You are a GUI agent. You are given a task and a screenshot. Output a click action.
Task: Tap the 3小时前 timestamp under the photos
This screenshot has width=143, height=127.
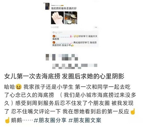pyautogui.click(x=55, y=27)
